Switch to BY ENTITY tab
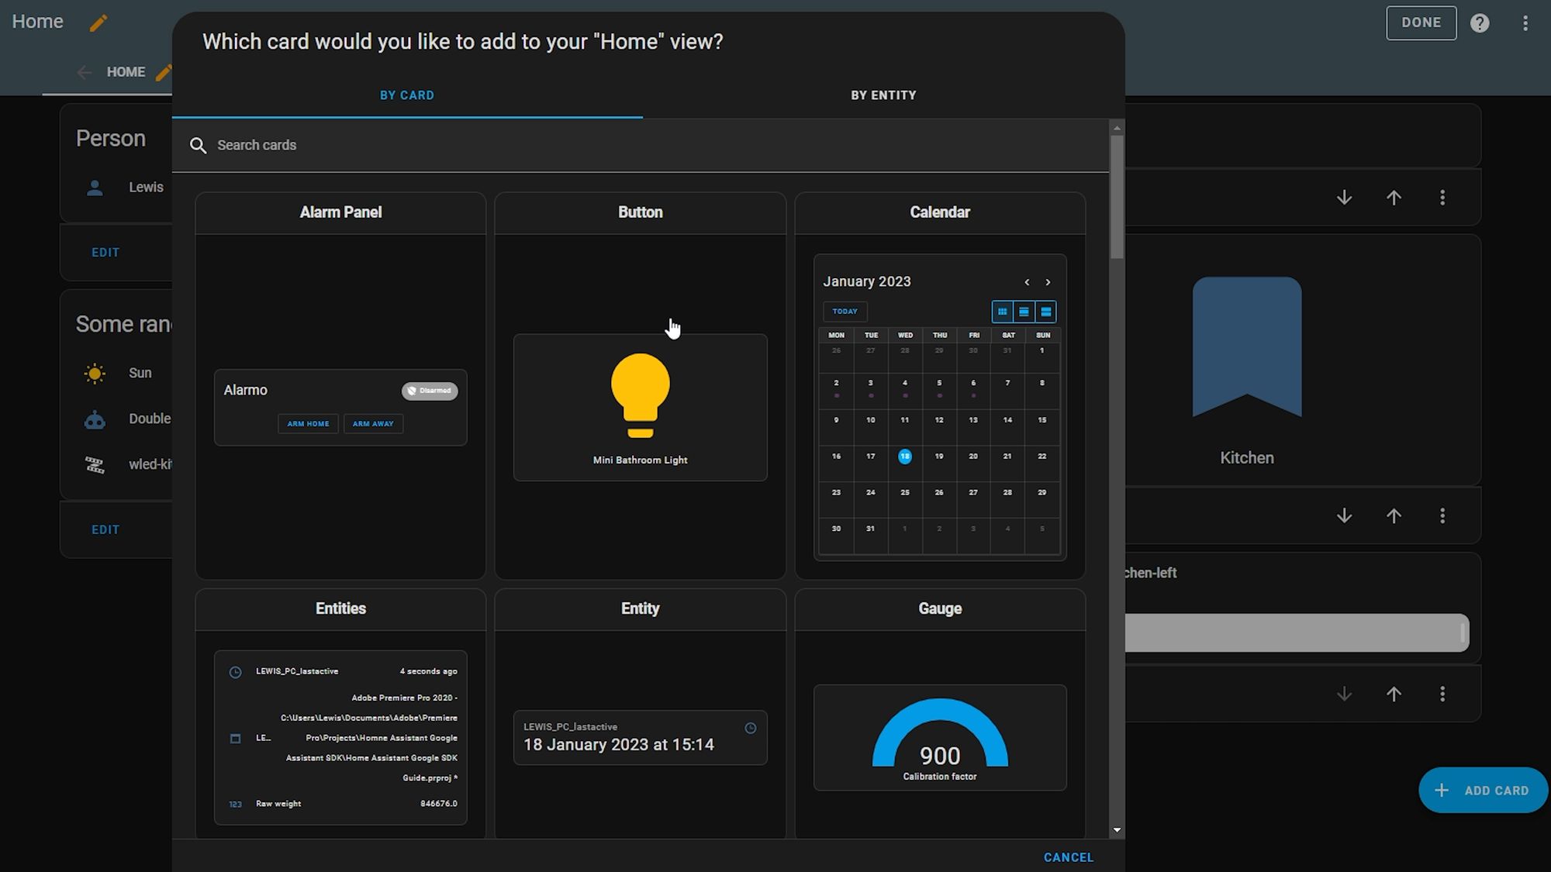1551x872 pixels. (884, 95)
